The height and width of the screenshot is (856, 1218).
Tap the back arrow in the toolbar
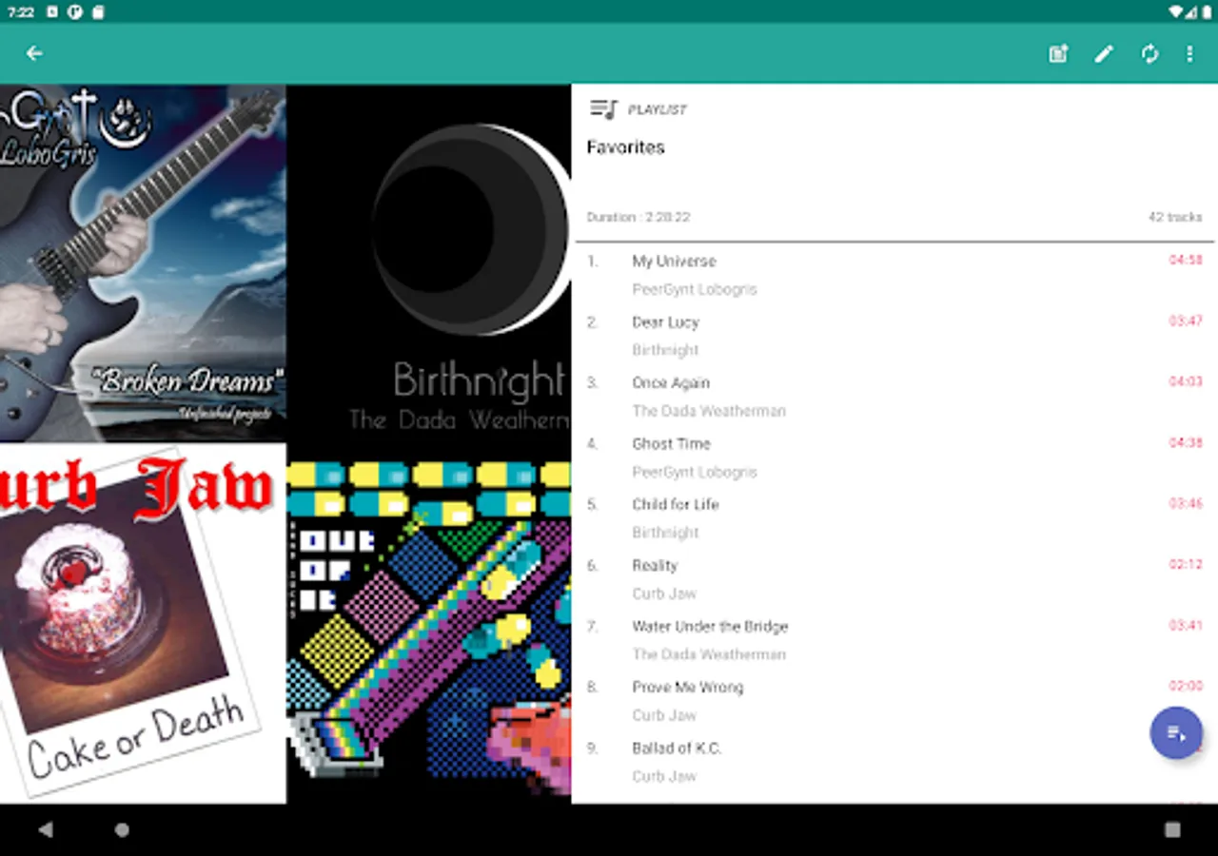pyautogui.click(x=34, y=53)
